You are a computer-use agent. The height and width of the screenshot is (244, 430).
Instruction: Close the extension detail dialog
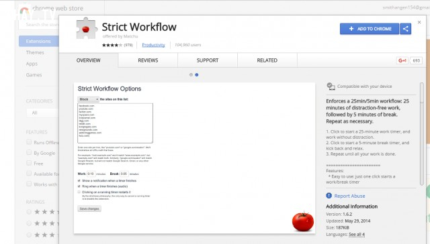click(x=419, y=22)
